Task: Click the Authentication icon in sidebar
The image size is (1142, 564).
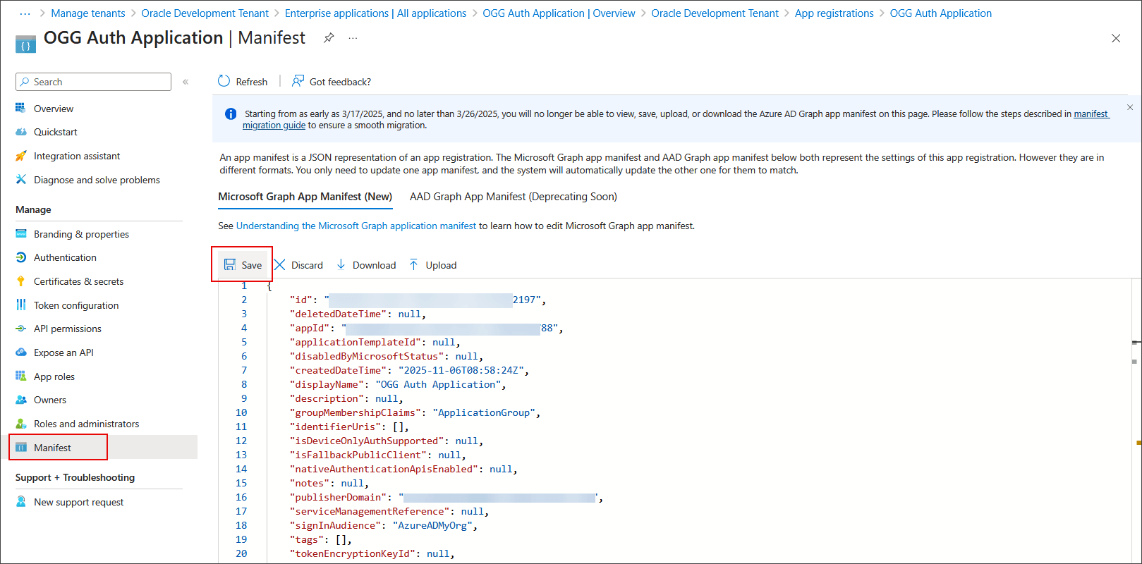Action: pos(20,257)
